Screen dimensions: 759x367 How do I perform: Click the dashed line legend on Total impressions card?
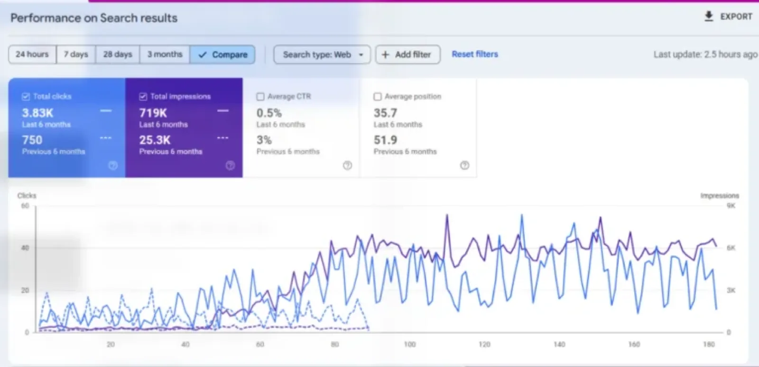(x=222, y=138)
